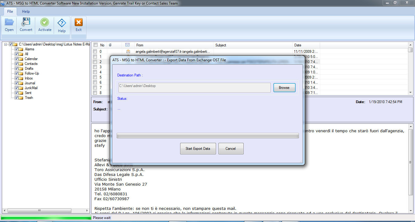
Task: Open the File ribbon tab
Action: [x=10, y=11]
